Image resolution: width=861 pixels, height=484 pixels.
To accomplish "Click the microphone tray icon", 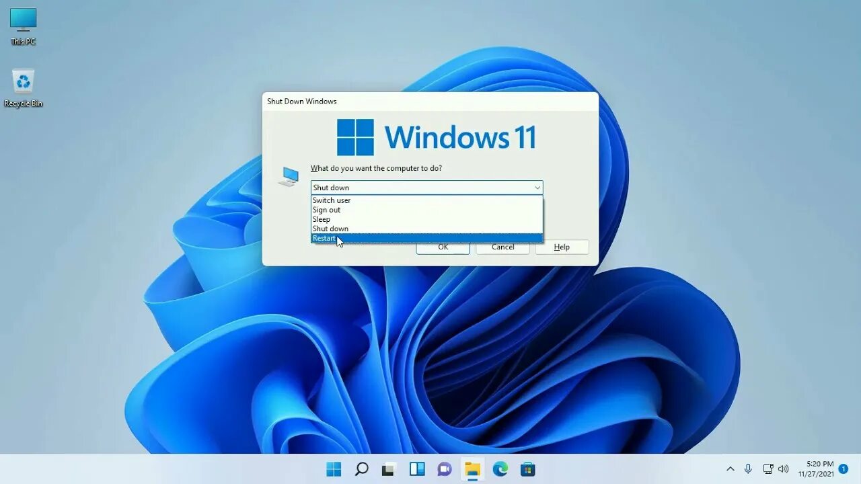I will tap(748, 469).
